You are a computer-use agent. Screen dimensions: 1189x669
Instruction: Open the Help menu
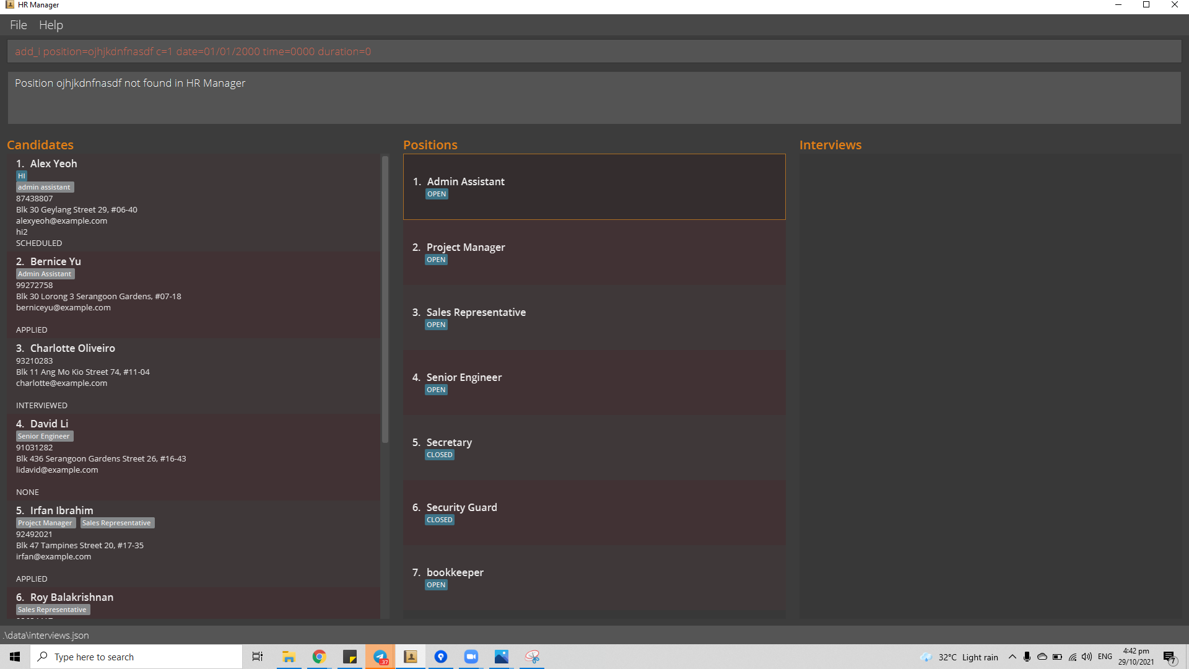point(51,25)
